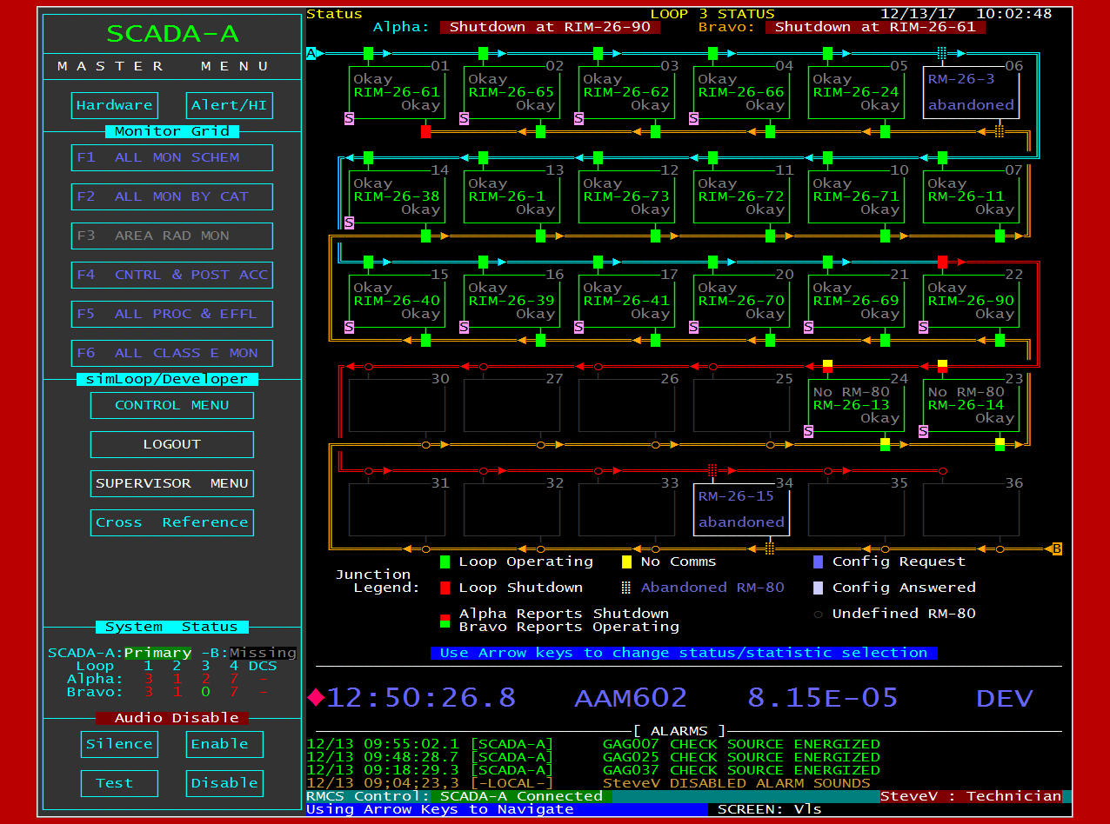Screen dimensions: 1110x824
Task: Click the AAM602 monitor ID readout
Action: pos(631,698)
